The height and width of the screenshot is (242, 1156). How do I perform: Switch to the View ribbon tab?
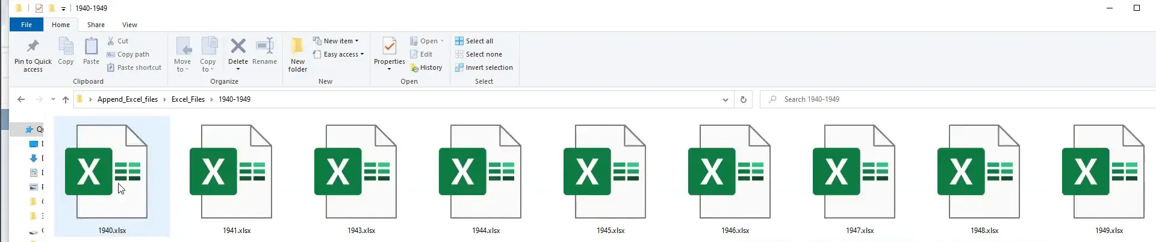click(x=129, y=25)
